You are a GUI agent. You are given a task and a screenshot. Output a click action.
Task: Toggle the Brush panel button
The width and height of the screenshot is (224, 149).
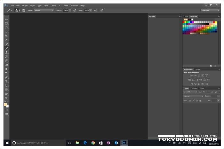[x=24, y=11]
